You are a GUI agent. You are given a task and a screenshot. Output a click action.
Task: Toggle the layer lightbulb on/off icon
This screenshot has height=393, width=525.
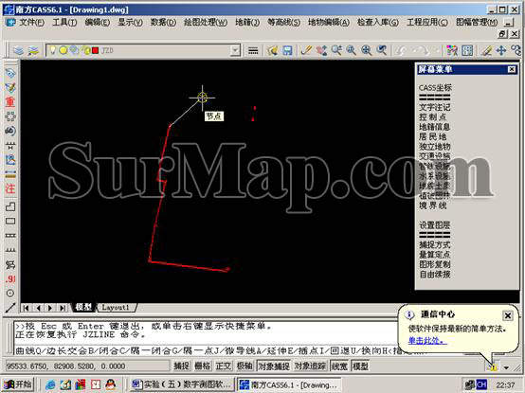pyautogui.click(x=52, y=50)
